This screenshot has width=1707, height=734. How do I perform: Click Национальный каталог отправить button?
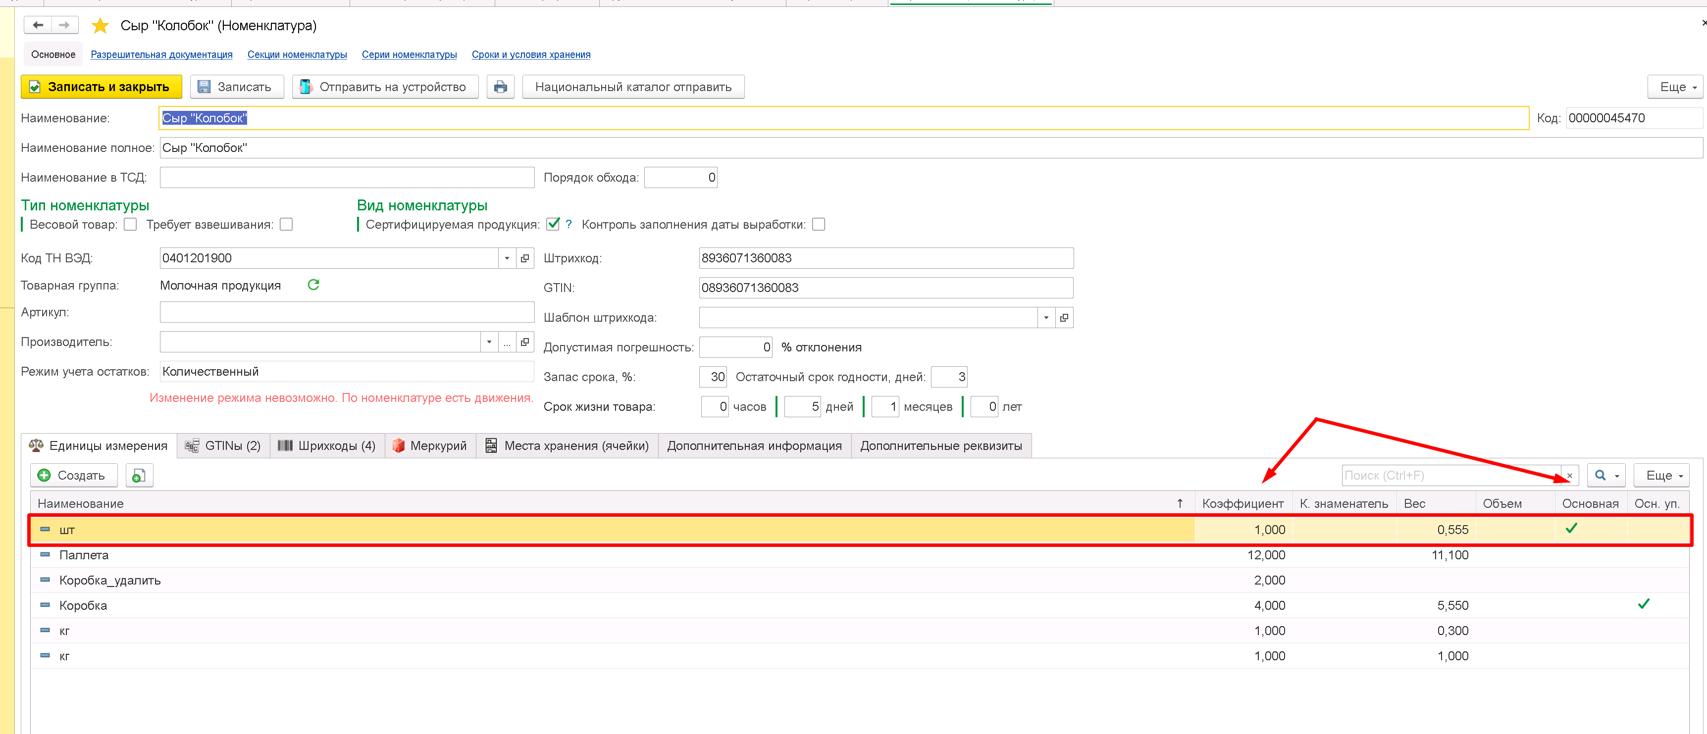(633, 87)
